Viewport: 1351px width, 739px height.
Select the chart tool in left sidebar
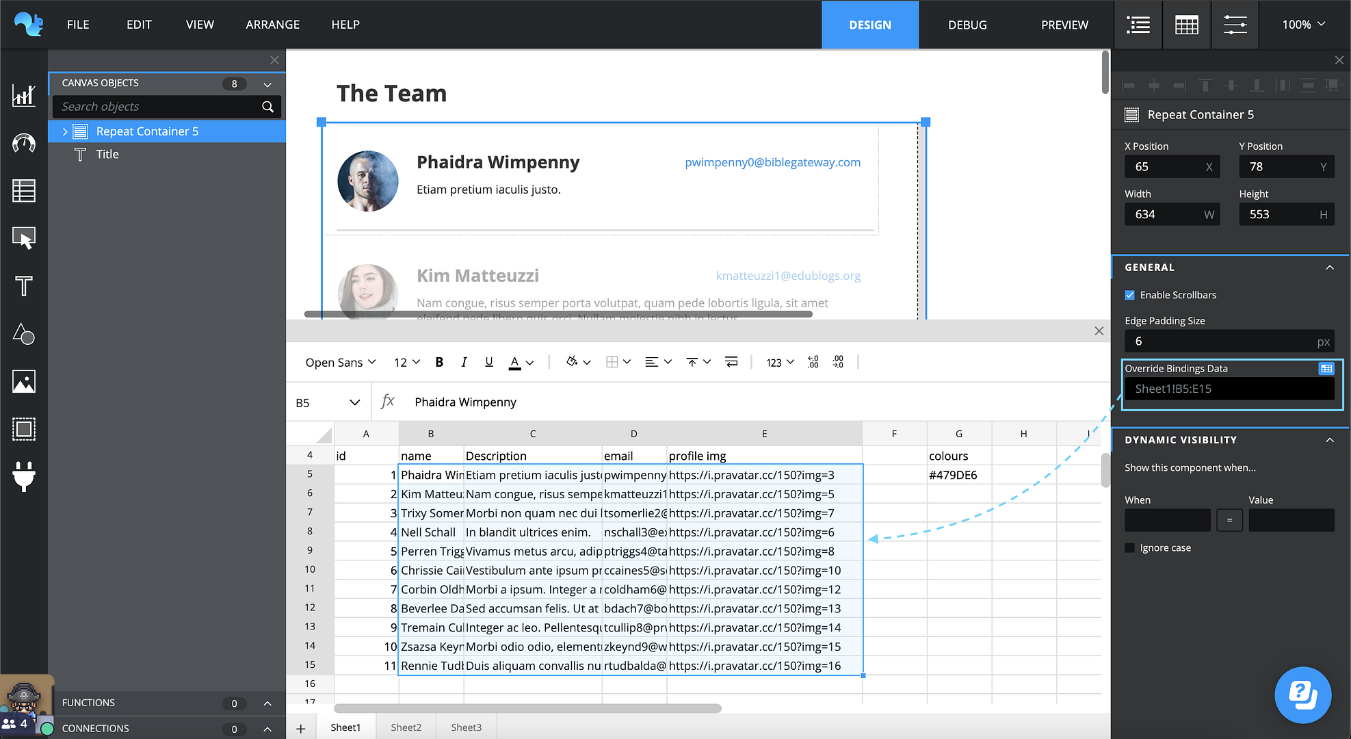coord(24,95)
